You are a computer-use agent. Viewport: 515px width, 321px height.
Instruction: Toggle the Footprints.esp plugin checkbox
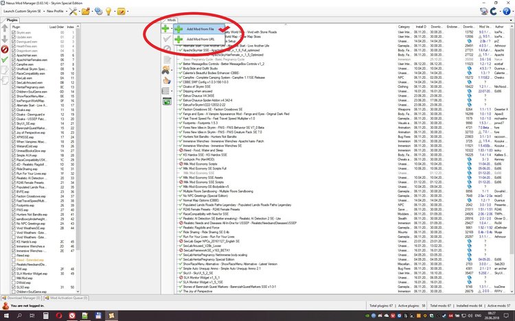point(14,206)
